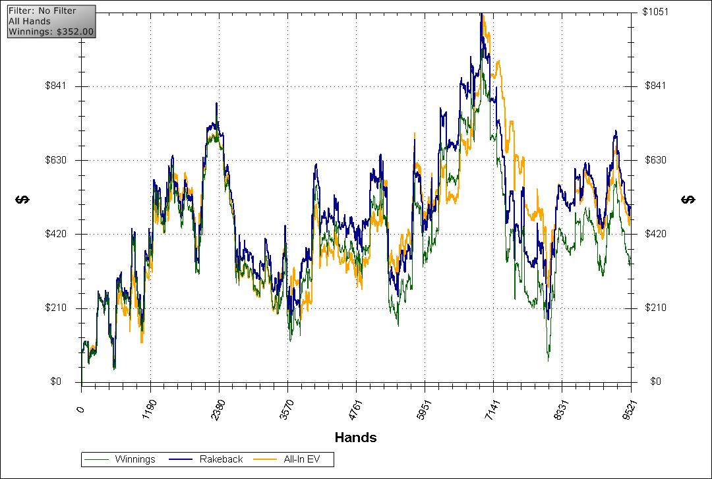Click the orange All-In EV legend swatch
Screen dimensions: 712x479
[x=270, y=459]
